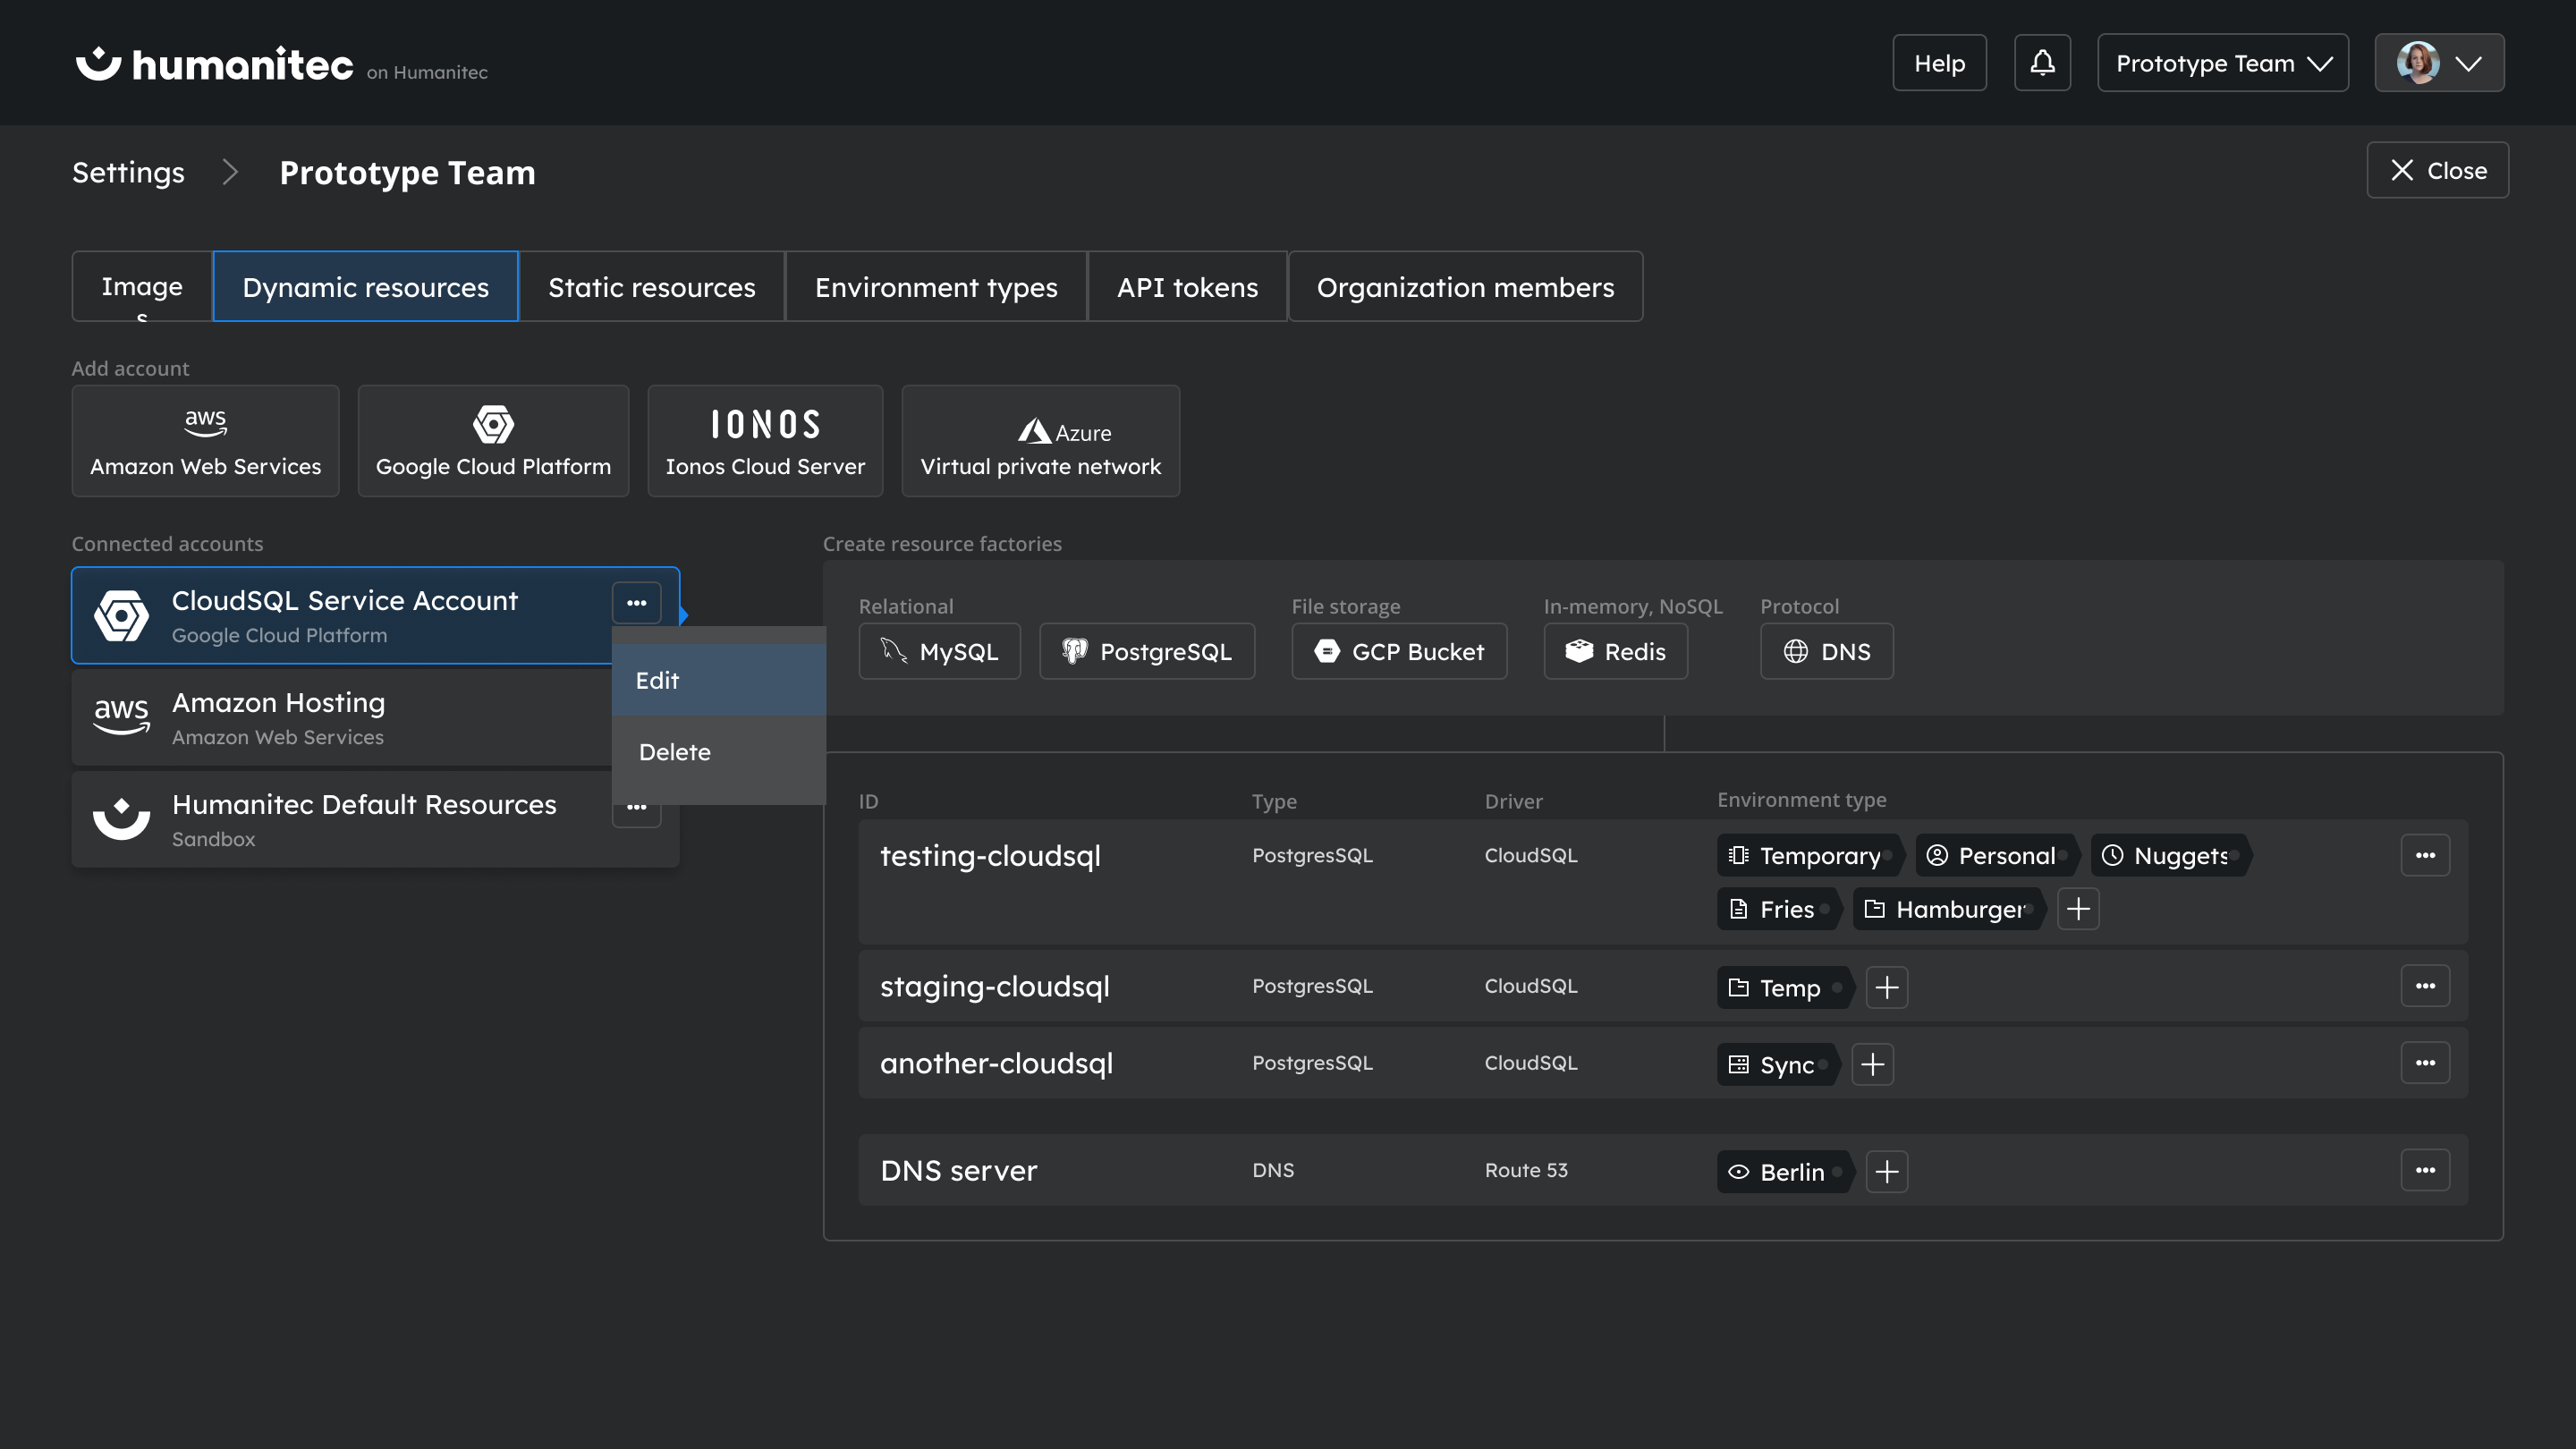Image resolution: width=2576 pixels, height=1449 pixels.
Task: Select the Redis in-memory resource icon
Action: (1580, 651)
